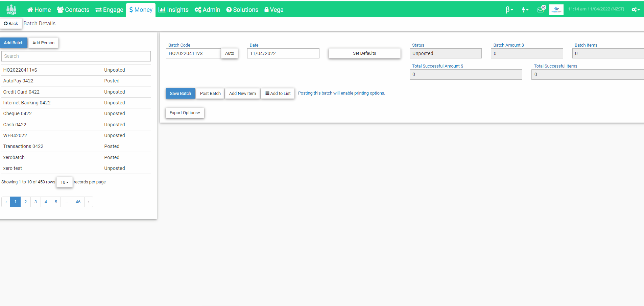644x306 pixels.
Task: Open the Insights chart menu
Action: click(x=174, y=10)
